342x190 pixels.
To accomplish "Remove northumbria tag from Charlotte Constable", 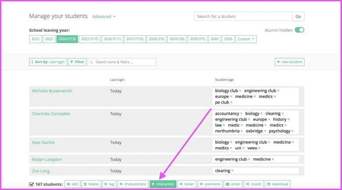I will pos(242,131).
